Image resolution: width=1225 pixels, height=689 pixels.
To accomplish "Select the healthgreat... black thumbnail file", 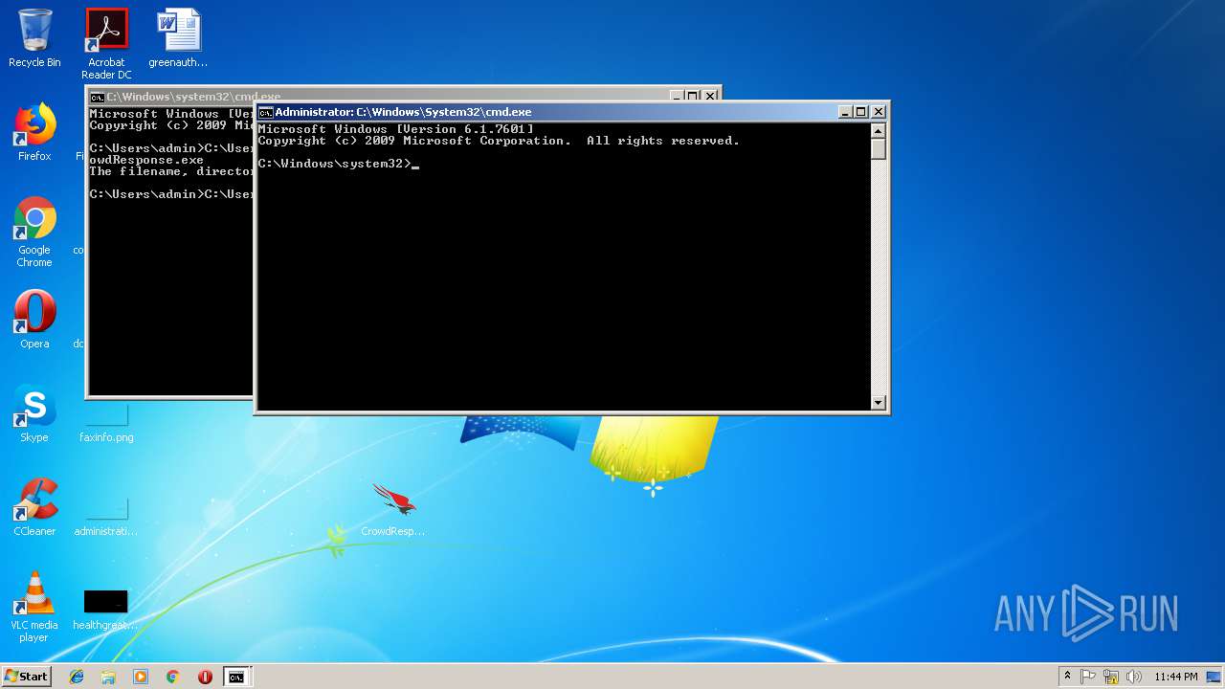I will [x=106, y=609].
